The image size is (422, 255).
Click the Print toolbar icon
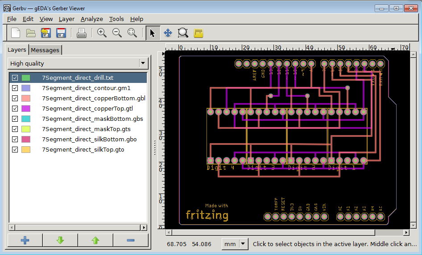tap(81, 33)
